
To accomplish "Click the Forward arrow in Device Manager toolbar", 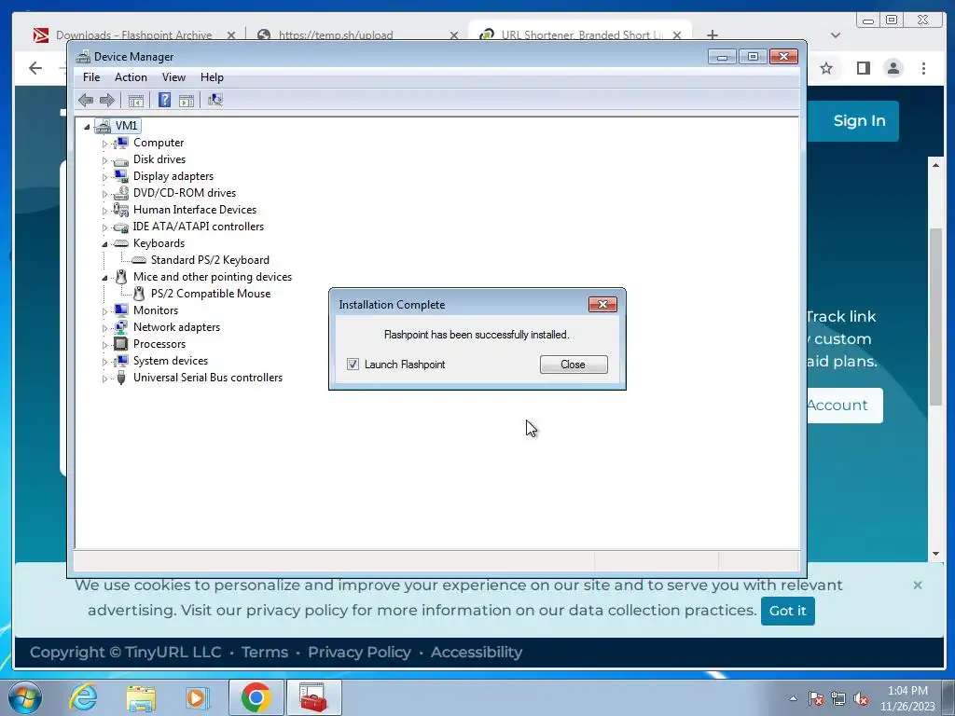I will tap(106, 100).
